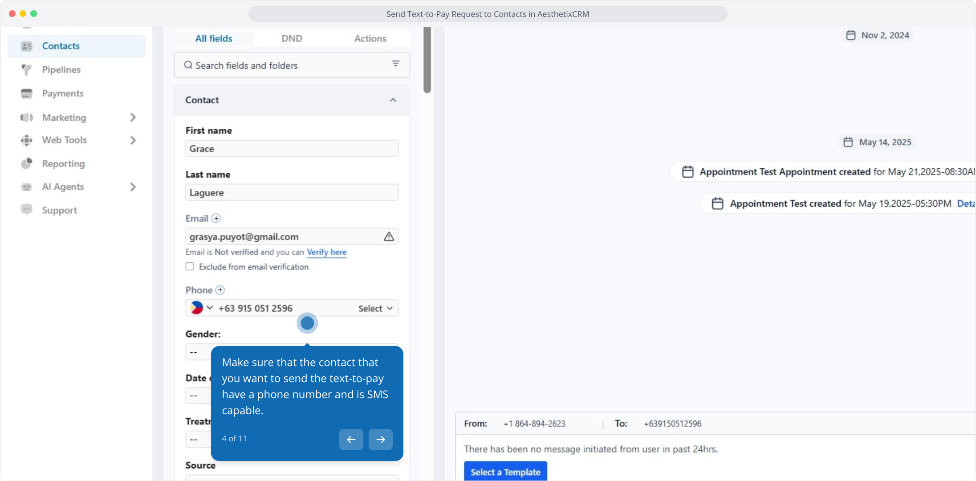Expand the Marketing submenu arrow
976x481 pixels.
[x=133, y=118]
